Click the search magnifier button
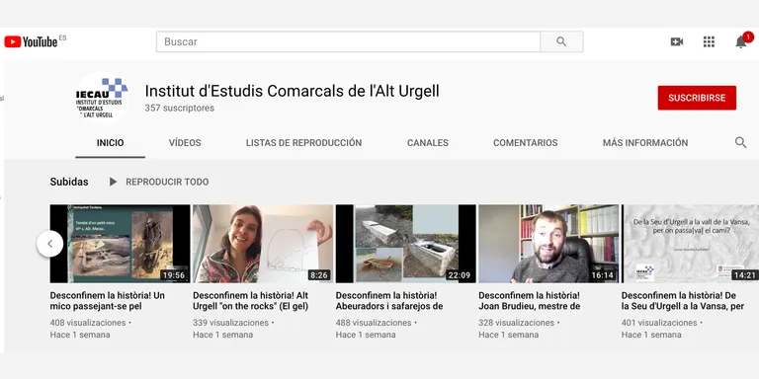The image size is (759, 379). [x=561, y=41]
